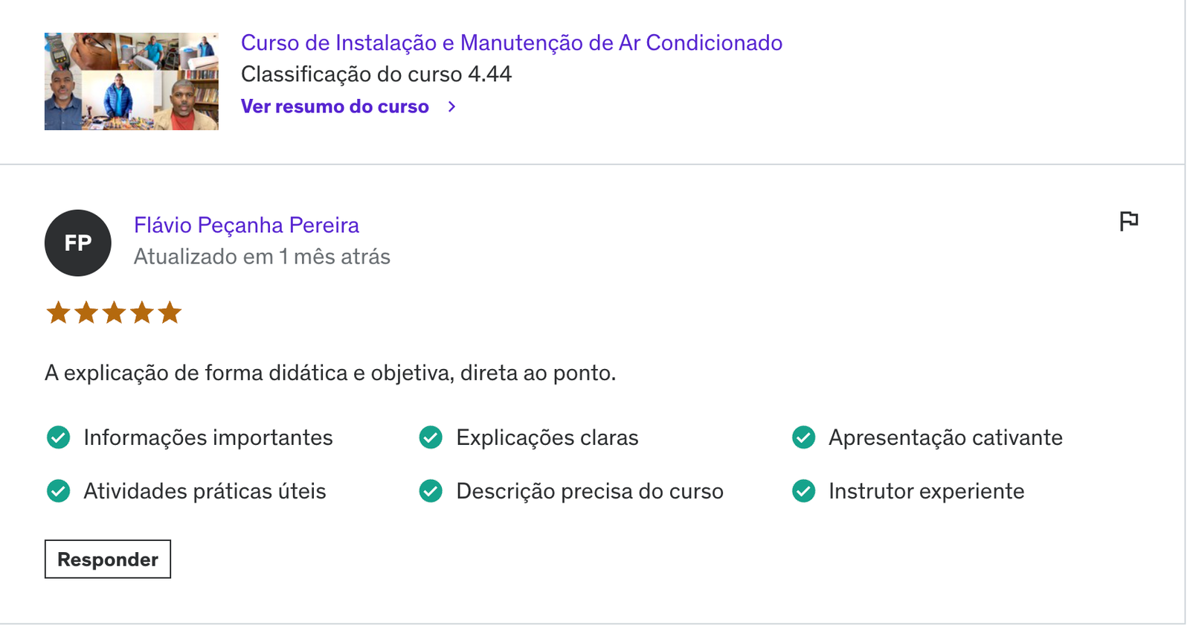The width and height of the screenshot is (1190, 628).
Task: Click the checkmark beside Descrição precisa do curso
Action: 431,491
